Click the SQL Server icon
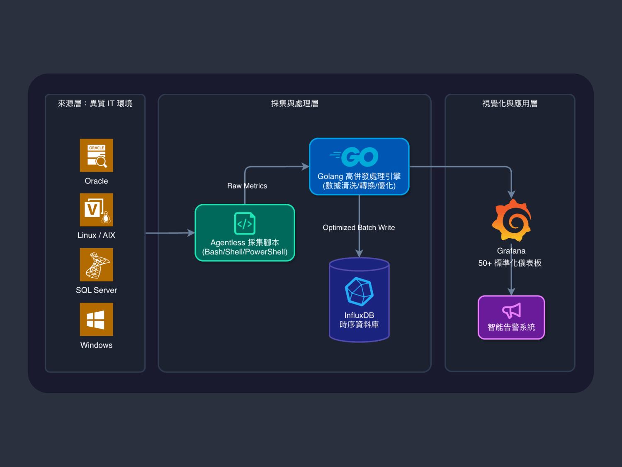The height and width of the screenshot is (467, 622). (96, 265)
